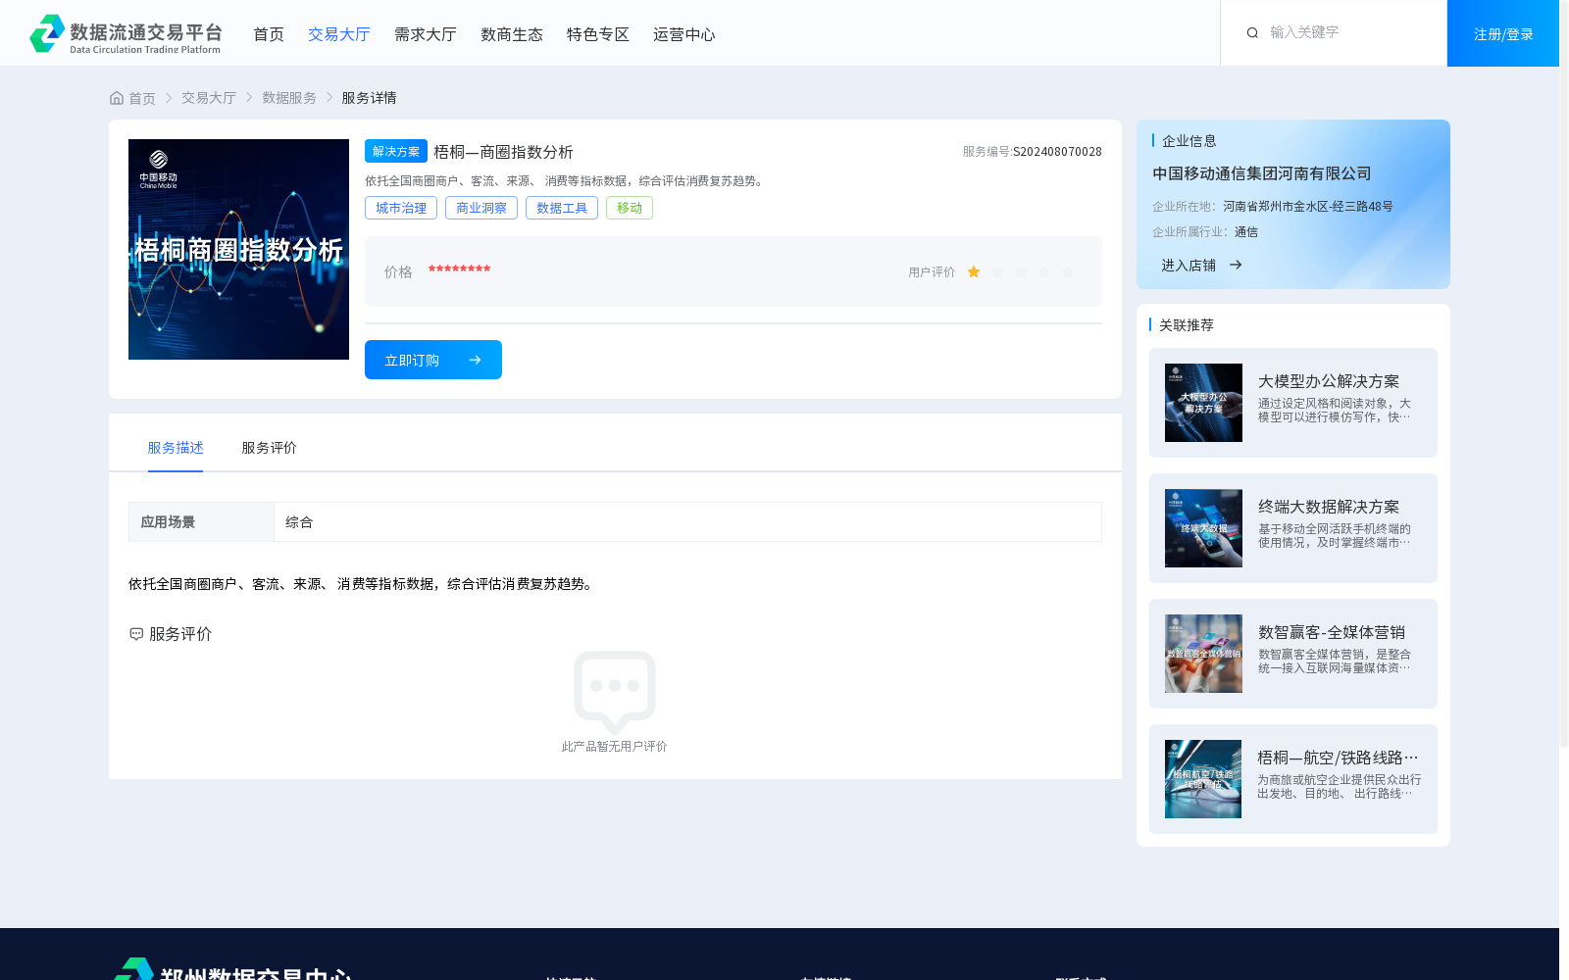This screenshot has width=1569, height=980.
Task: Click the masked price ********
Action: (459, 269)
